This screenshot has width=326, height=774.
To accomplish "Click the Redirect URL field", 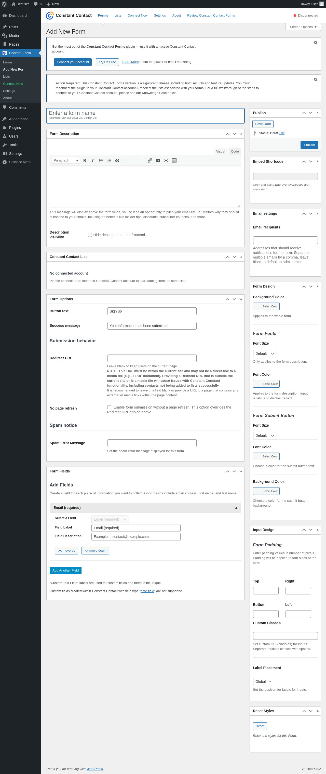I will coord(152,358).
